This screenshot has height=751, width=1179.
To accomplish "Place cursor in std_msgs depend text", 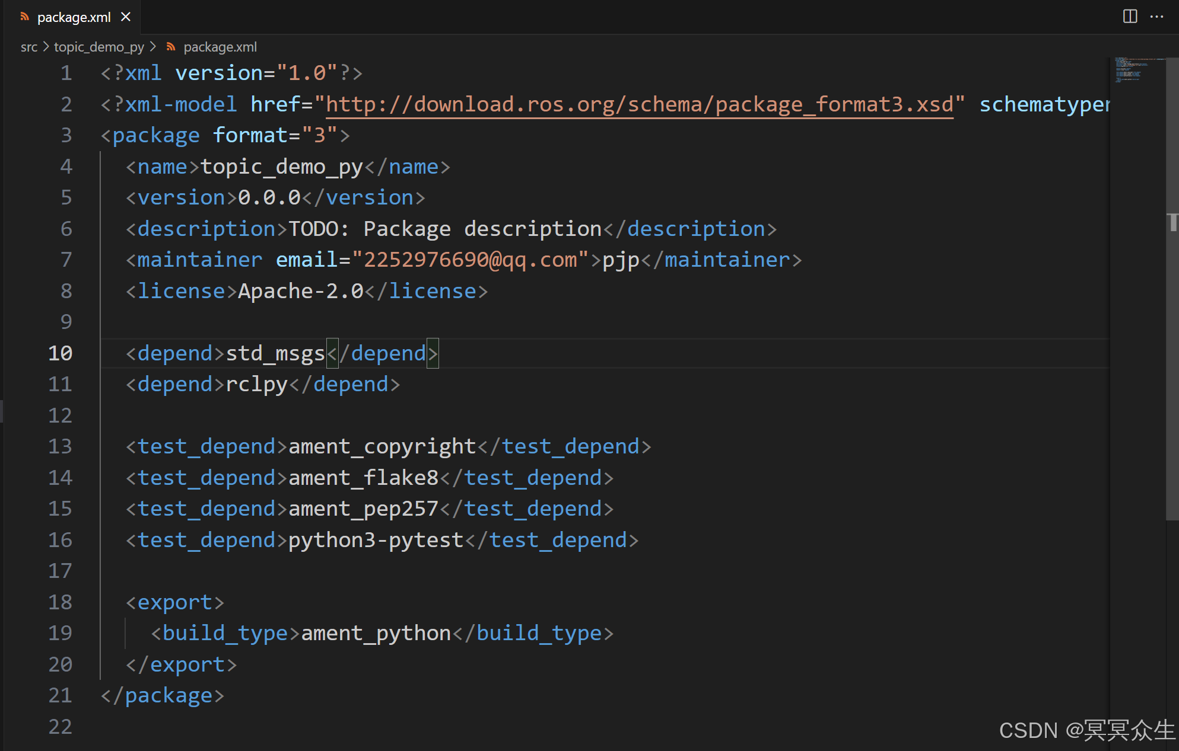I will [275, 353].
